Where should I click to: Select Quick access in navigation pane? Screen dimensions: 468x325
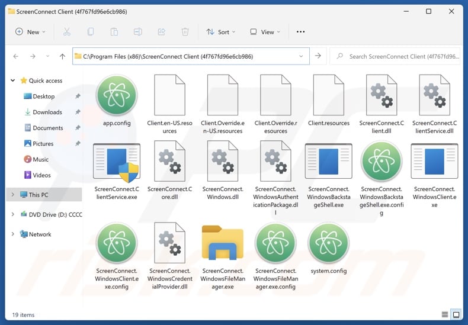coord(41,81)
